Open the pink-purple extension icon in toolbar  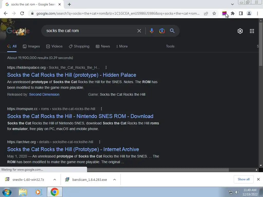224,13
